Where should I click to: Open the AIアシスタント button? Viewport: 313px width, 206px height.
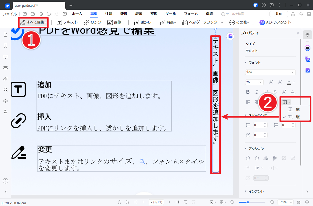276,22
